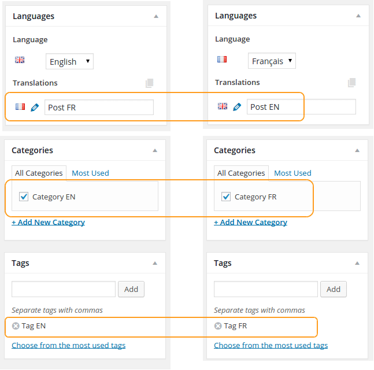The image size is (374, 370).
Task: Click the pencil icon next to Post EN
Action: coord(237,107)
